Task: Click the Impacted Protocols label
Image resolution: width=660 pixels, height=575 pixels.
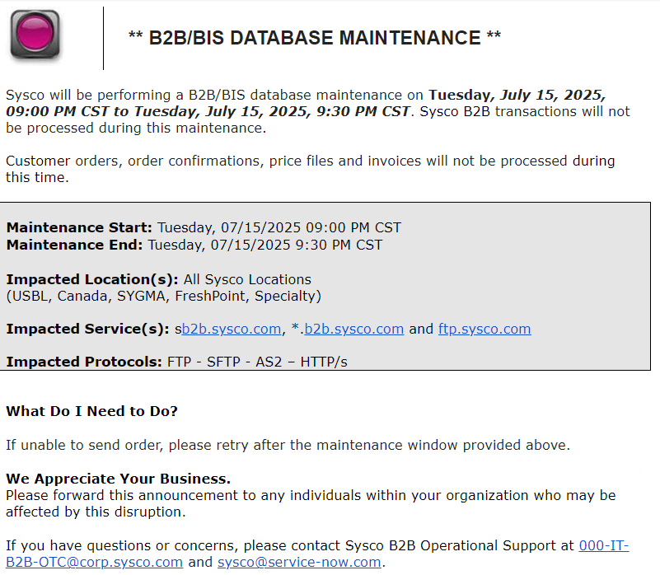Action: tap(84, 362)
